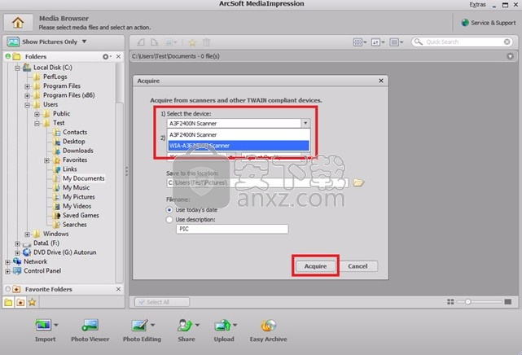Click the Select All button

[x=162, y=302]
